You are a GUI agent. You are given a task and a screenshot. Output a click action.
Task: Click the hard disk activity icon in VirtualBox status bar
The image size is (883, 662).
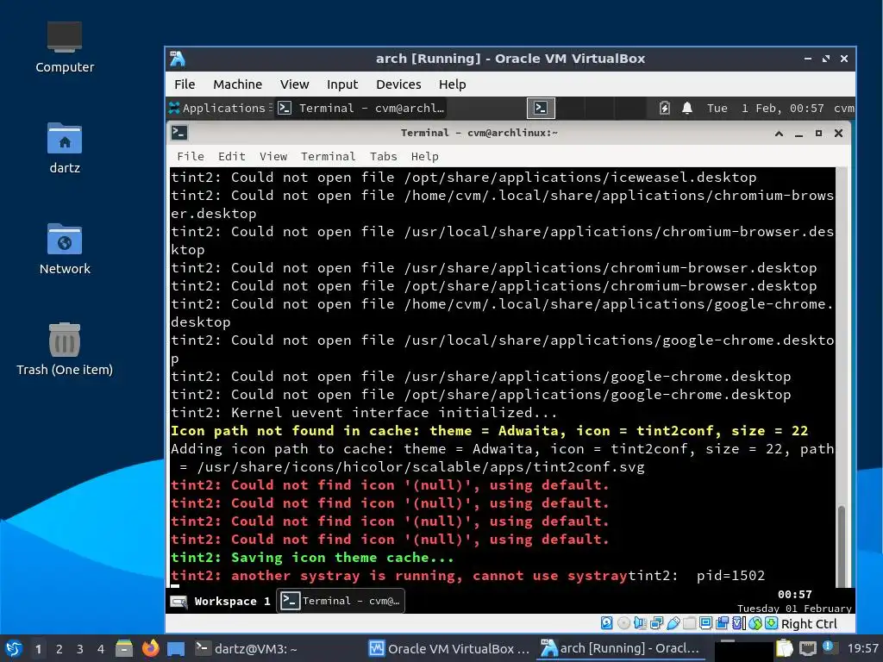606,623
